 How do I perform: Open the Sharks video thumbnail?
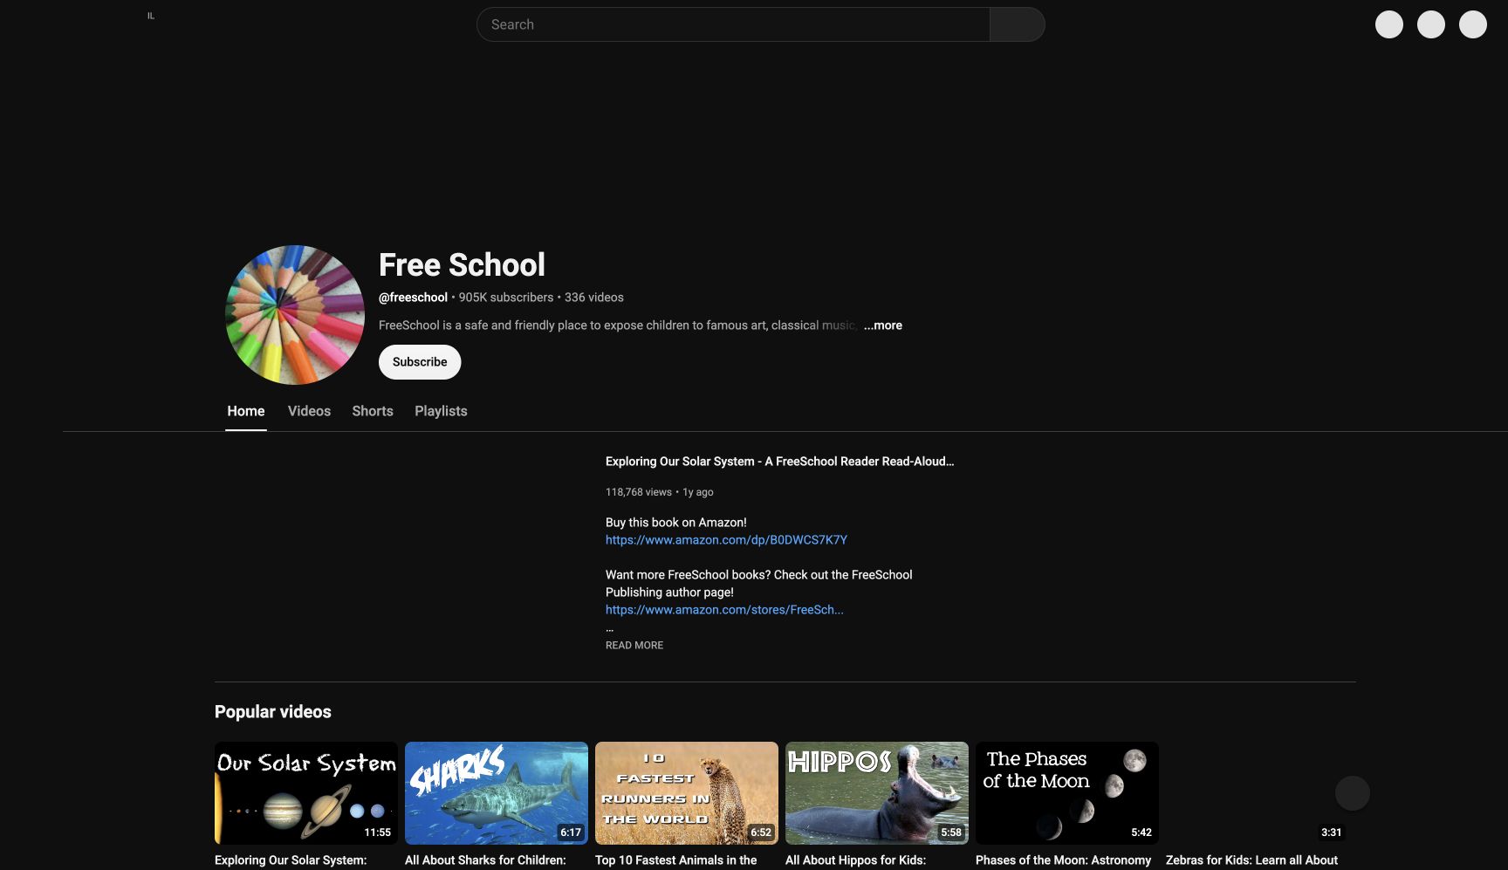497,793
